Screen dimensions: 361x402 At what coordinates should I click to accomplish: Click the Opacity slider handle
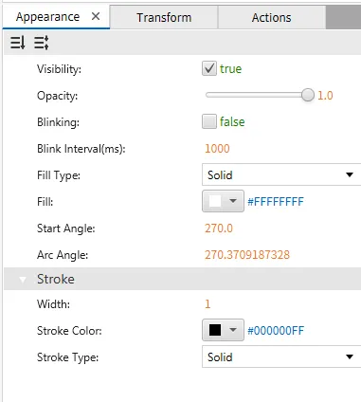[308, 95]
